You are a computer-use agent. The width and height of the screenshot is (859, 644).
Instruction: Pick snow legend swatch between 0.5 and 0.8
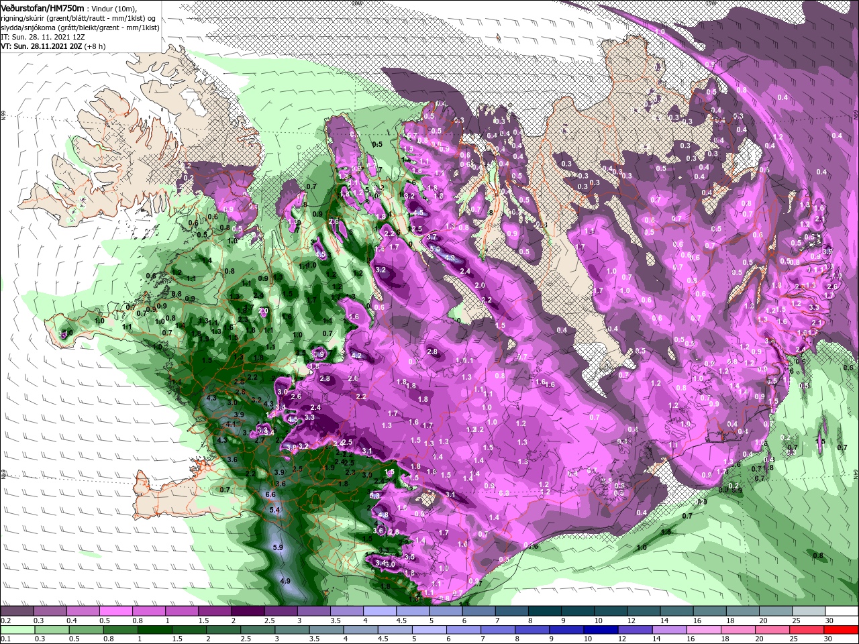(x=115, y=611)
